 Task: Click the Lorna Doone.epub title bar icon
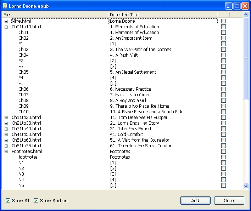pyautogui.click(x=5, y=6)
